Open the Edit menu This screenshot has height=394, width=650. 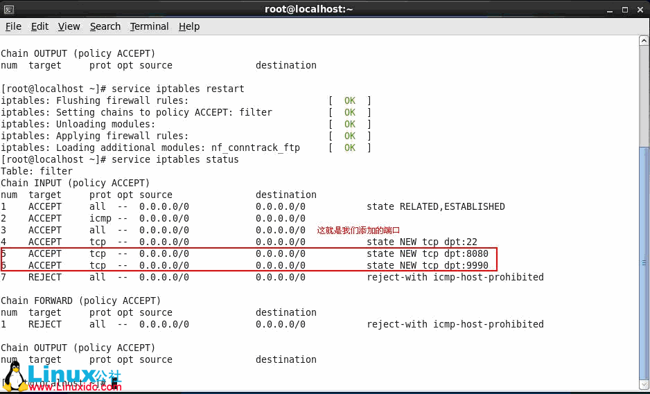(39, 26)
